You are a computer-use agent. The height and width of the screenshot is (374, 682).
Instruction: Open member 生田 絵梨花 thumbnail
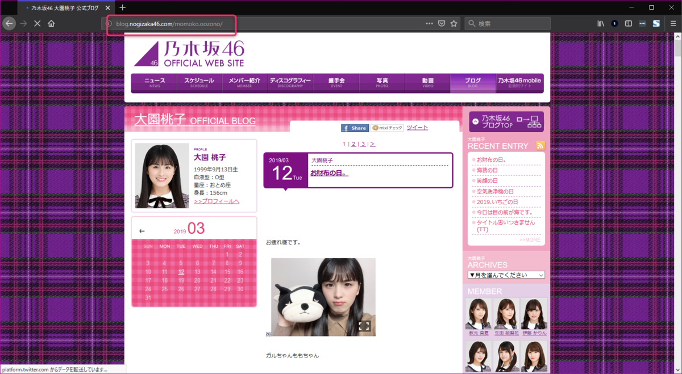[x=506, y=314]
